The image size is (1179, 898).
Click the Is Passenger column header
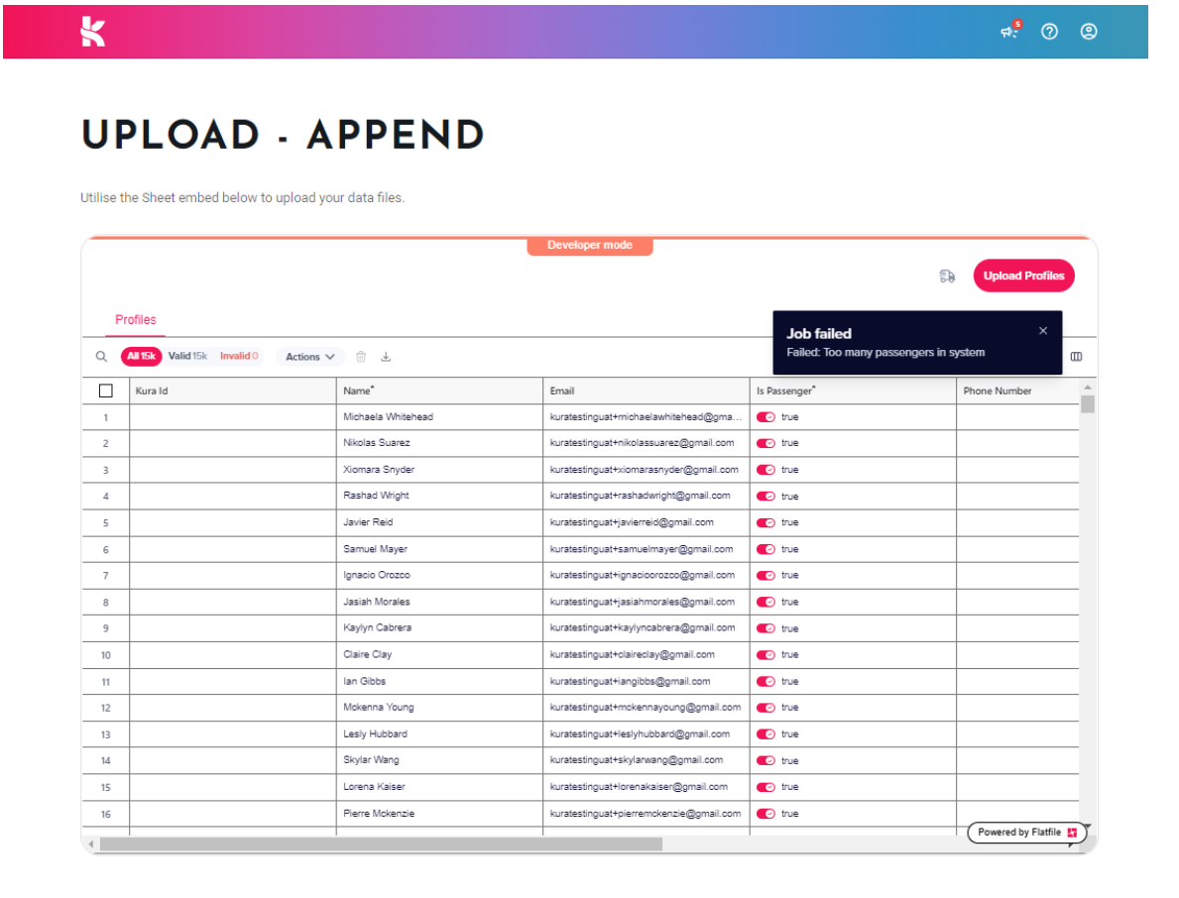tap(853, 391)
